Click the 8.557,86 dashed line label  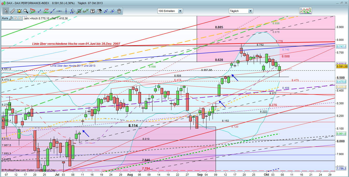207,70
